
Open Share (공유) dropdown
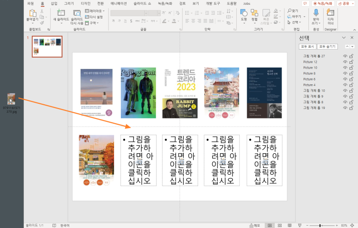coord(346,3)
